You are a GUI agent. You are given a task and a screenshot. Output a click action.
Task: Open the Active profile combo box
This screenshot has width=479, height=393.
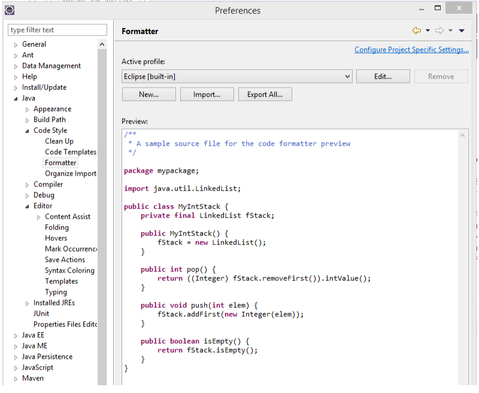[237, 77]
